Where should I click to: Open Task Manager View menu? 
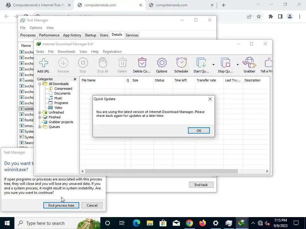(50, 28)
